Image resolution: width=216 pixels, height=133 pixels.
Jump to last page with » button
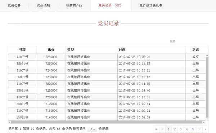click(x=206, y=129)
